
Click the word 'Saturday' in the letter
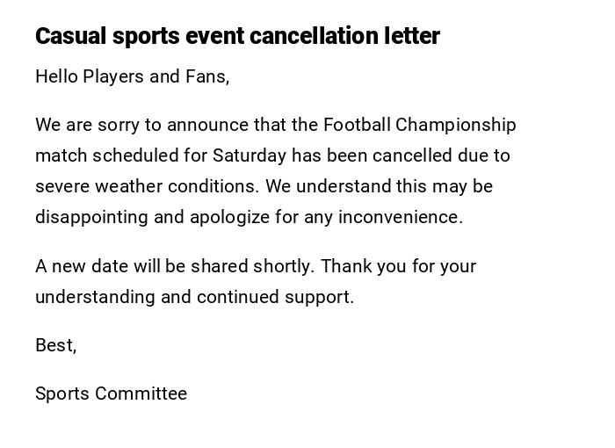pyautogui.click(x=250, y=155)
